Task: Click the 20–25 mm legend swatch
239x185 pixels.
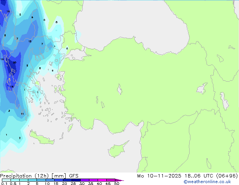Action: point(67,180)
